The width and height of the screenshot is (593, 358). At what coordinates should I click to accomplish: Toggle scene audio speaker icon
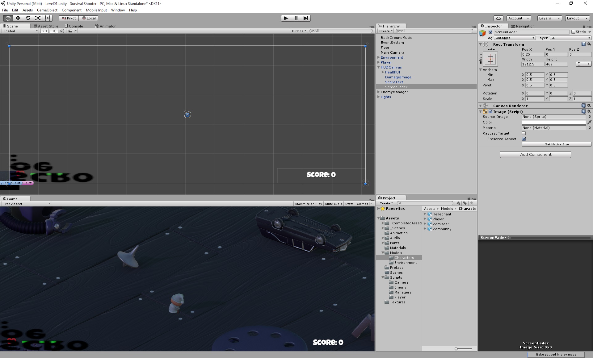click(62, 31)
